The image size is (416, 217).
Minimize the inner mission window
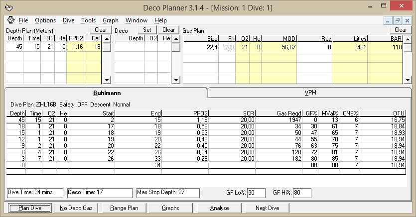click(x=388, y=20)
